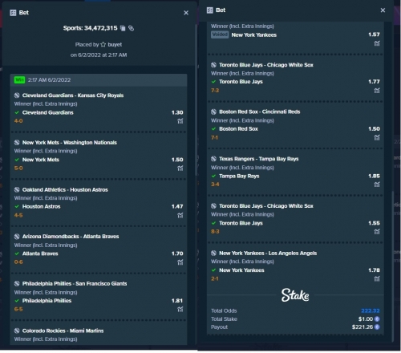Open stats icon for voided Yankees 1.57 pick
The image size is (401, 353).
click(377, 43)
